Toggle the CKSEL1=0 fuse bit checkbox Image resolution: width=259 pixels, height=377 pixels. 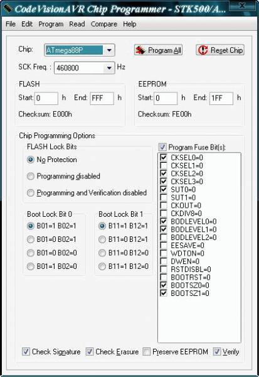[x=164, y=165]
